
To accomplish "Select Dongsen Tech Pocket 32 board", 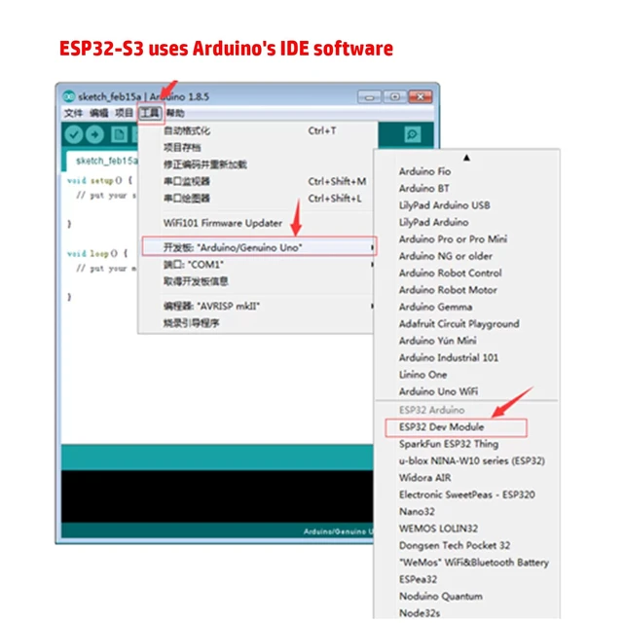I will click(467, 545).
